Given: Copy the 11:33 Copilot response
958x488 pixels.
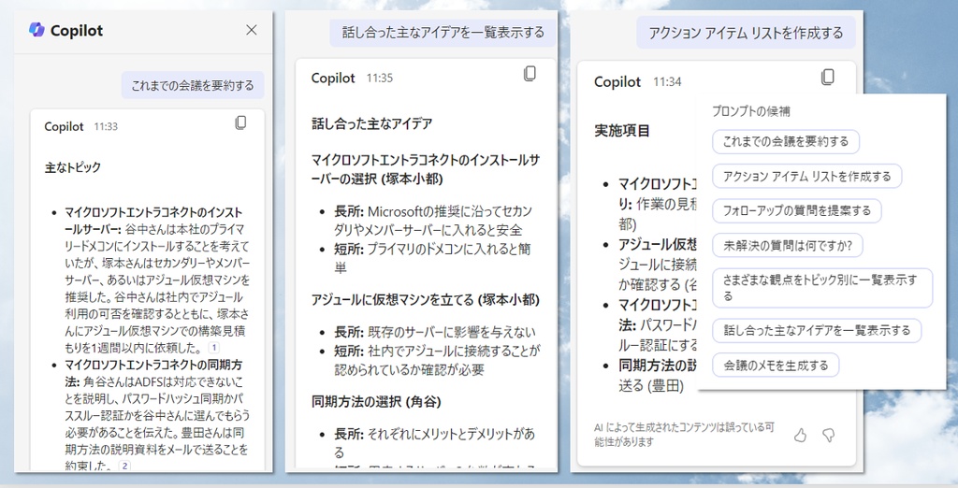Looking at the screenshot, I should point(240,122).
